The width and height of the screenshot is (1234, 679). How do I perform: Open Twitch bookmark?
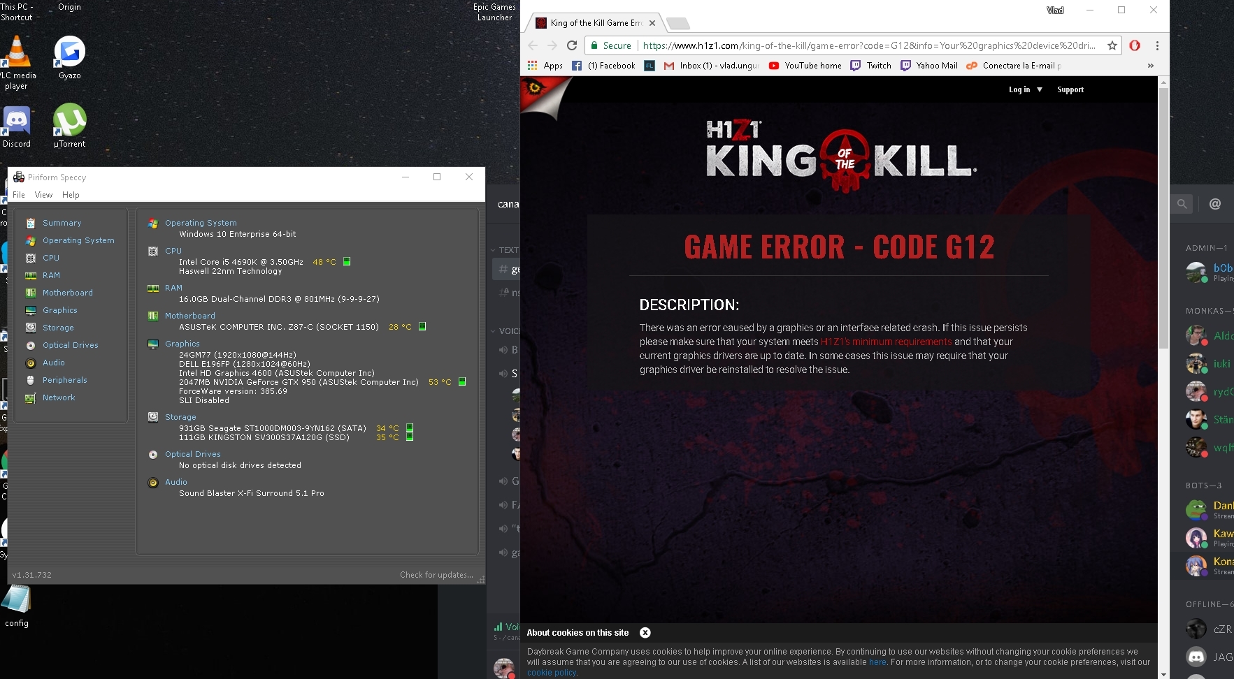[x=871, y=66]
